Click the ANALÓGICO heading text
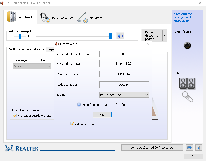Screen dimensions: 206x161 183,32
